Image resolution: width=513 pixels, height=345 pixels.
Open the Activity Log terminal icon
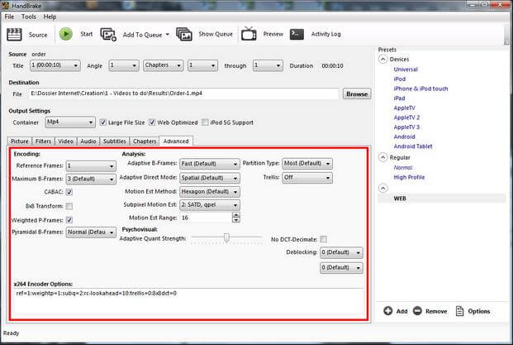pos(297,35)
